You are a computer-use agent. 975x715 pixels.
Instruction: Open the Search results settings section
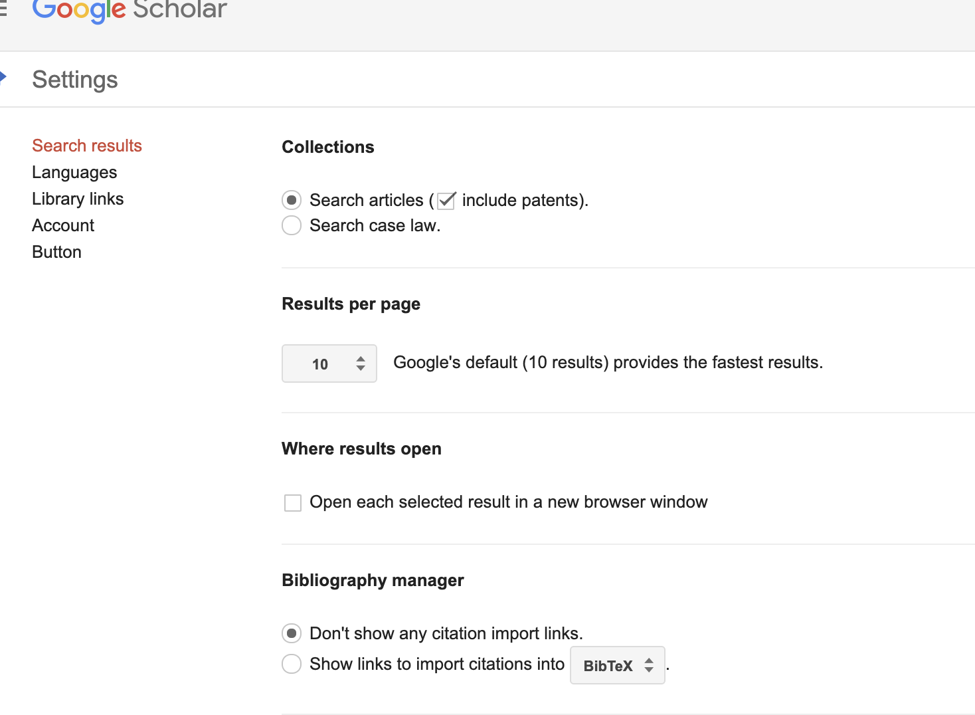(87, 146)
